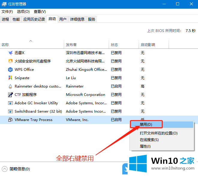This screenshot has height=176, width=198.
Task: Open the 文件(F) menu
Action: coord(7,12)
